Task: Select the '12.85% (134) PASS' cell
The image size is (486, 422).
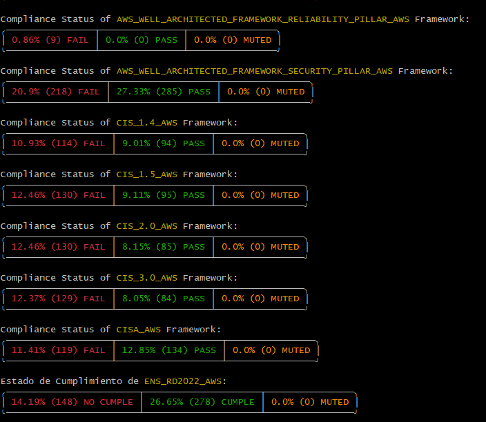Action: (x=169, y=350)
